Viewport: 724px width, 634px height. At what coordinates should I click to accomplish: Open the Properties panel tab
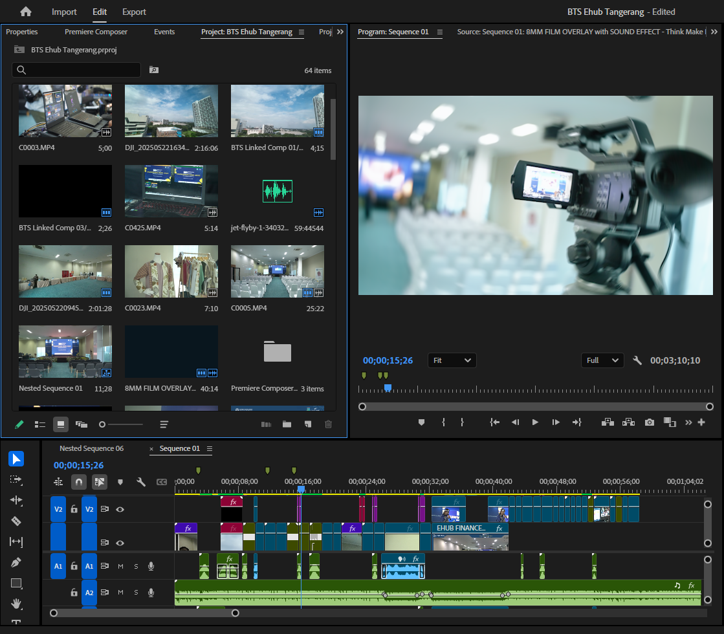pos(22,32)
